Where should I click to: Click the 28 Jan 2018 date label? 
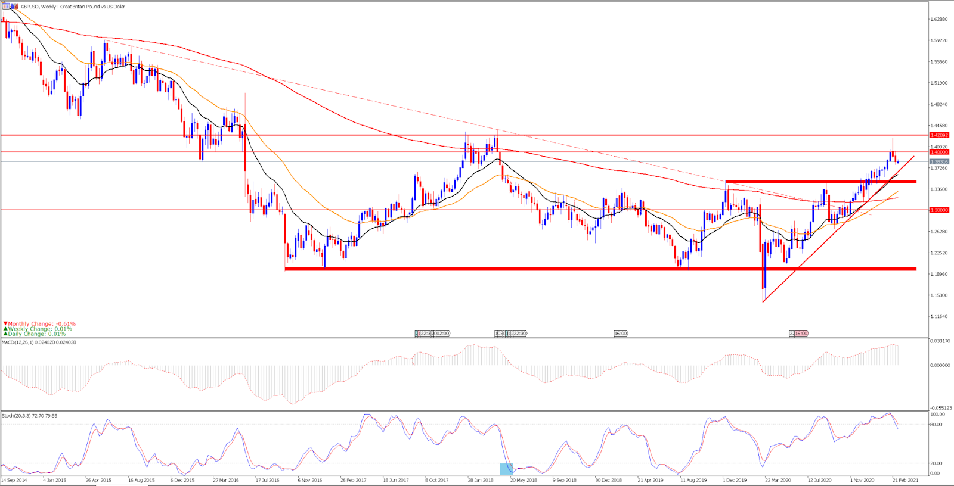481,480
